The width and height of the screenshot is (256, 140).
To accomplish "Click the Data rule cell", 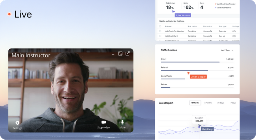I will click(222, 31).
